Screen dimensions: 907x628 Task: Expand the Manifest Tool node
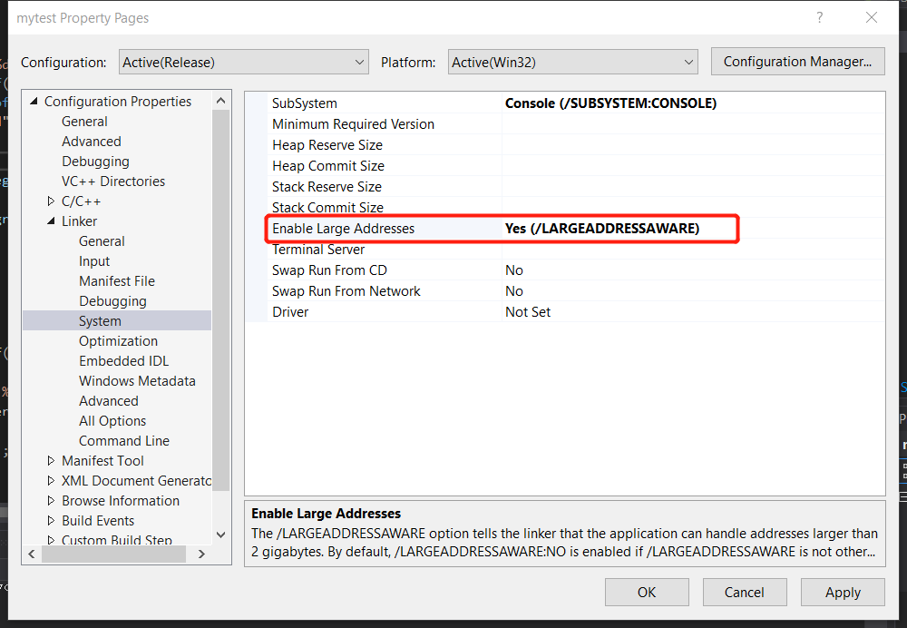point(51,460)
